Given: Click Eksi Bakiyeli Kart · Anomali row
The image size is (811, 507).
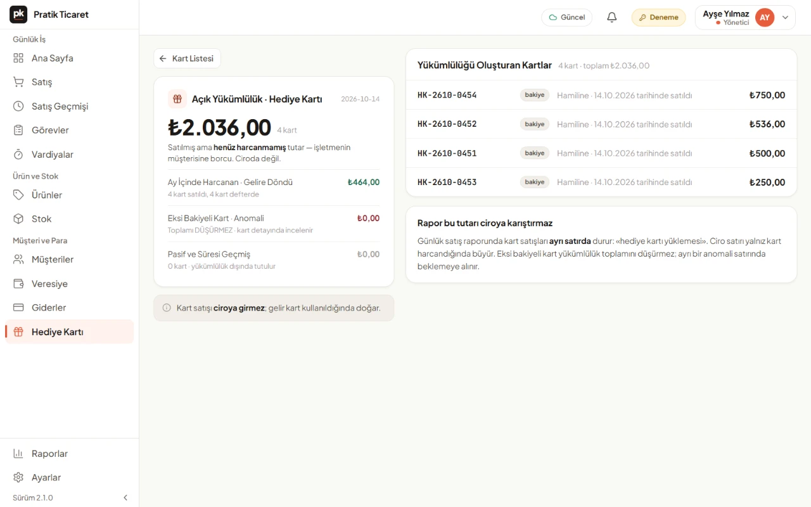Looking at the screenshot, I should tap(274, 224).
